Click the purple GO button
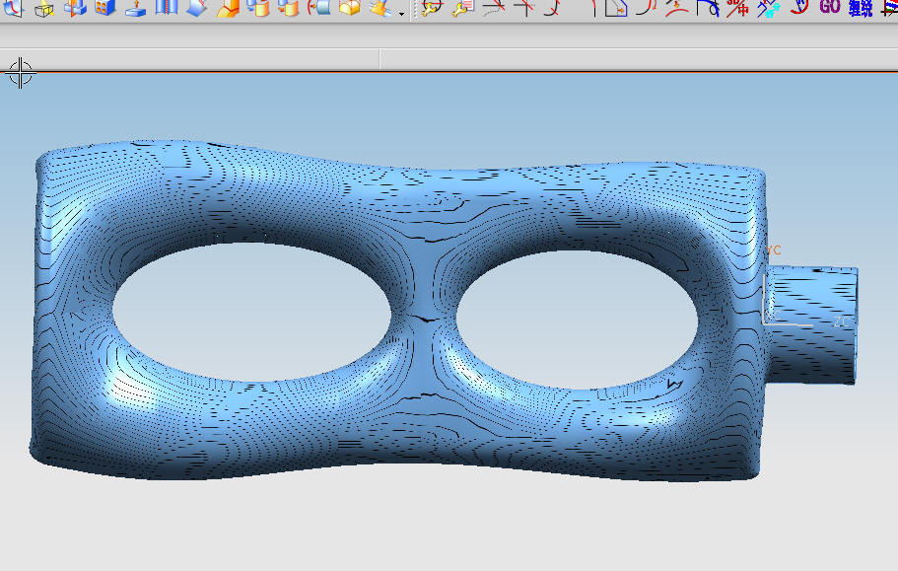Image resolution: width=898 pixels, height=571 pixels. point(830,7)
